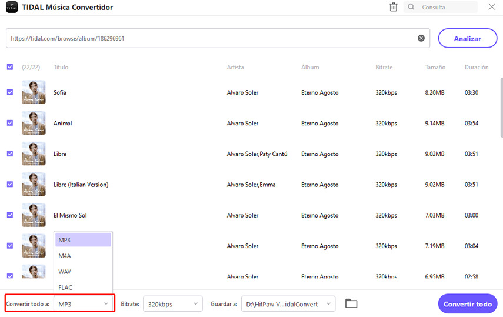503x317 pixels.
Task: Click the 03:54 duration value
Action: [471, 123]
